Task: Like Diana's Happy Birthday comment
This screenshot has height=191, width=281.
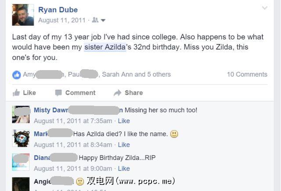Action: coord(124,168)
